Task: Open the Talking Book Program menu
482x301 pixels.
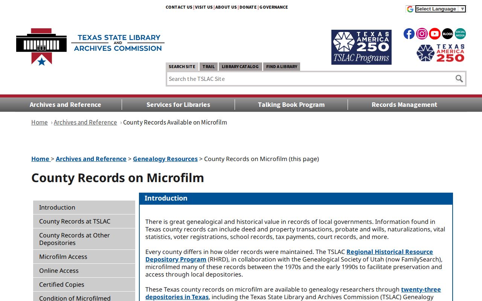Action: tap(291, 105)
